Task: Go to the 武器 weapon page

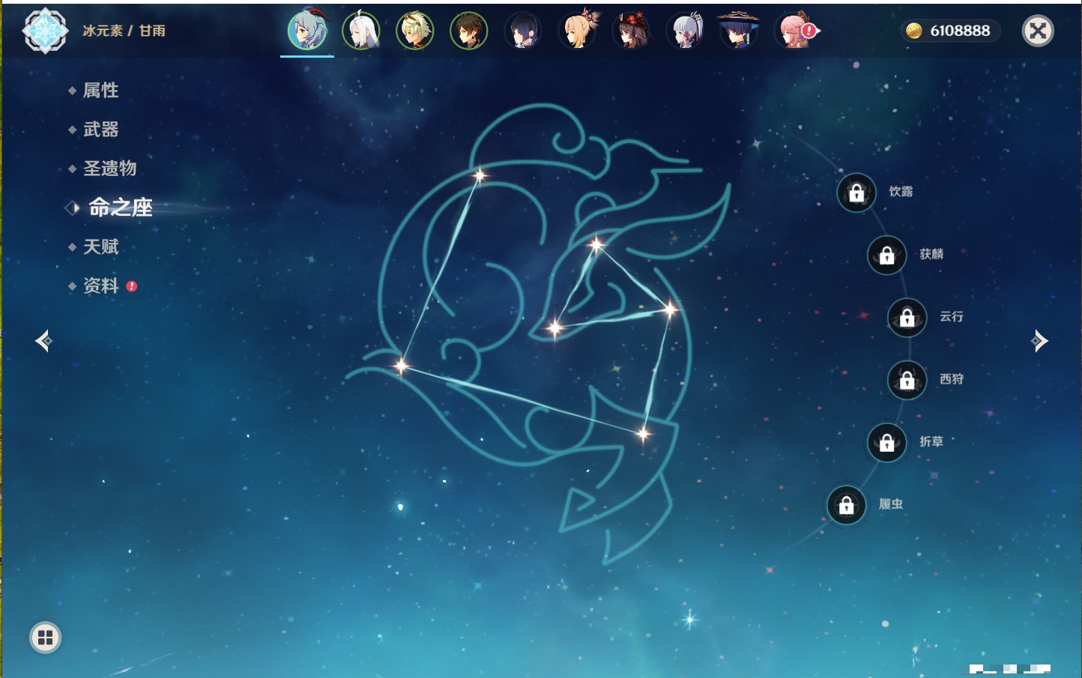Action: (x=100, y=130)
